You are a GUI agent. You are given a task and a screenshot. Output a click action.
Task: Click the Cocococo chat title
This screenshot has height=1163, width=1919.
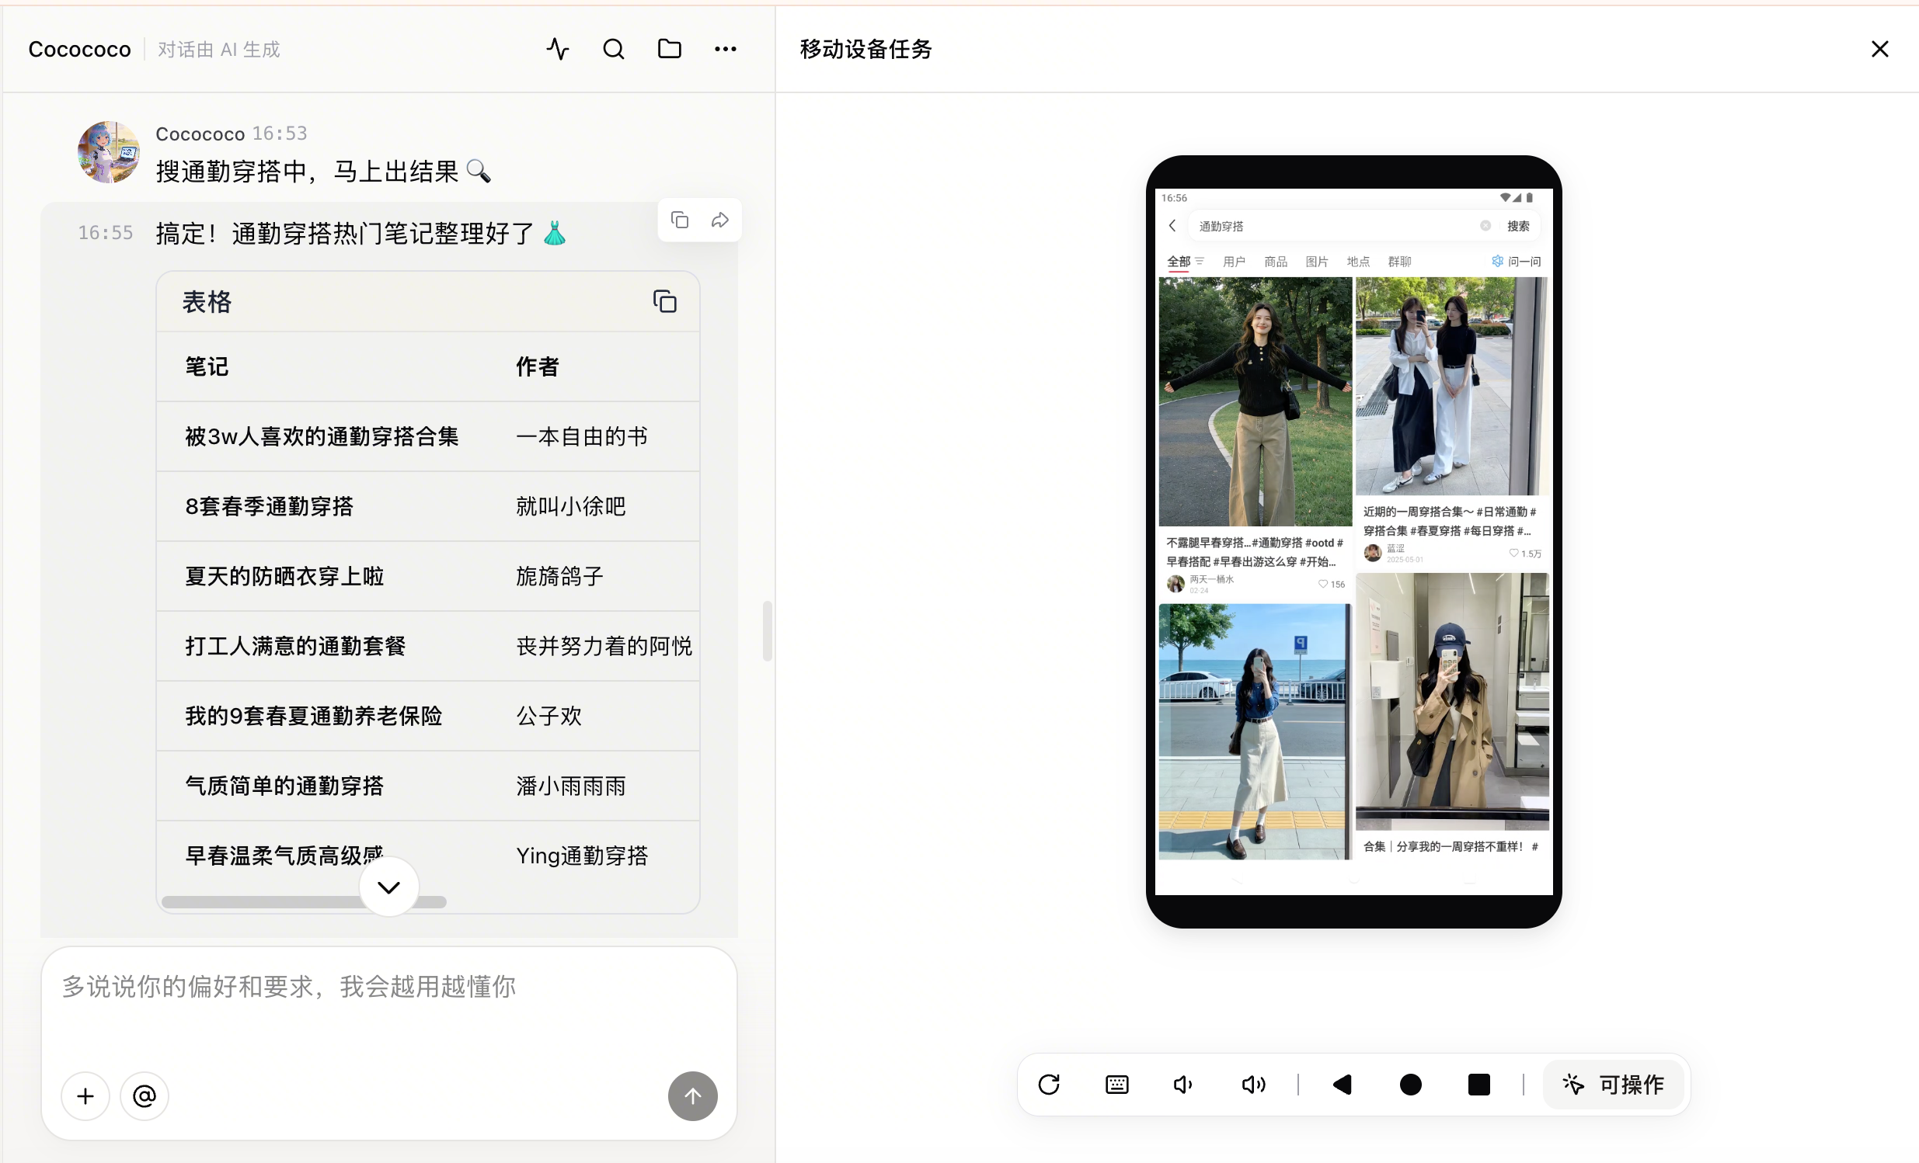pos(79,49)
